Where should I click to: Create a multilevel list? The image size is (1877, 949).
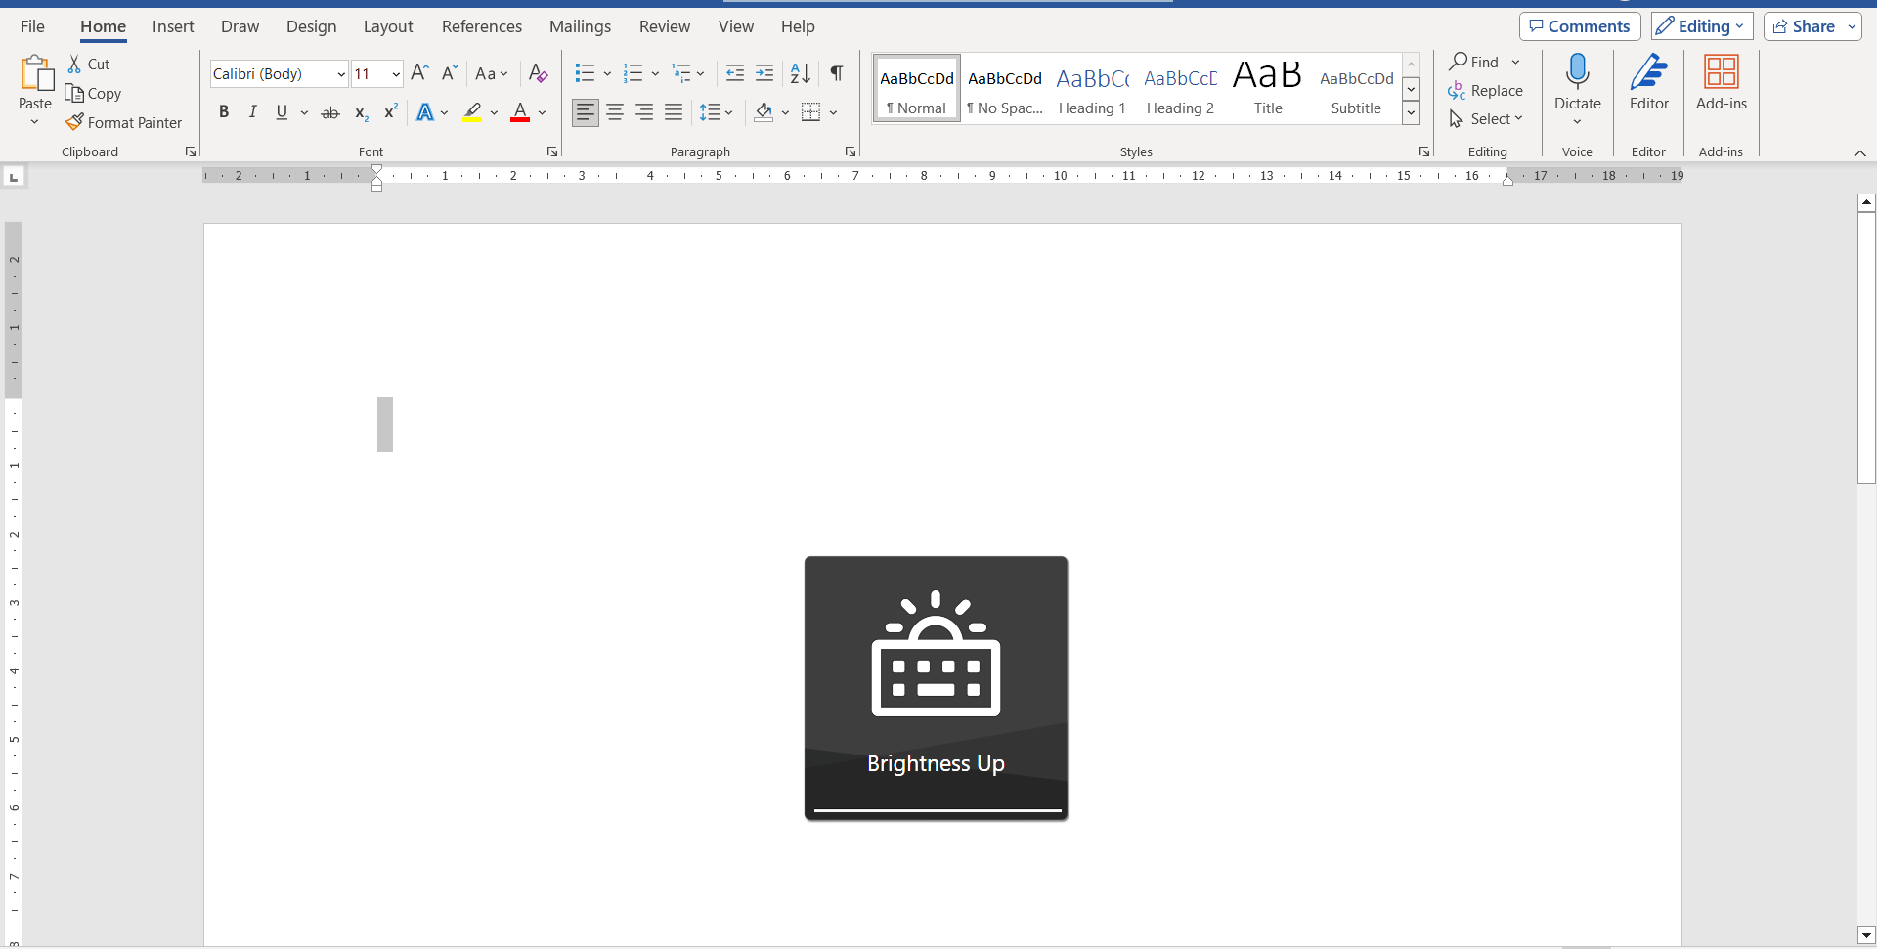click(x=682, y=73)
